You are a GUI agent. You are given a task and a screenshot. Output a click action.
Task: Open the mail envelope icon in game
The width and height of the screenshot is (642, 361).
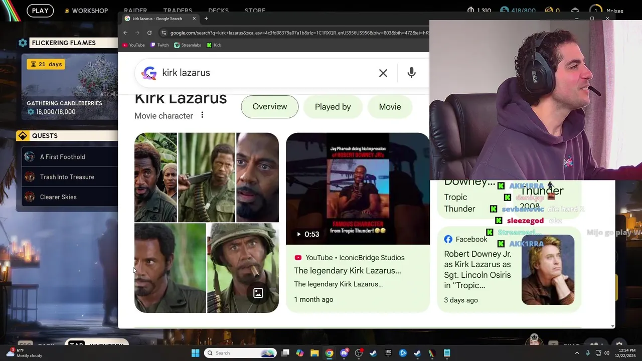[x=575, y=11]
